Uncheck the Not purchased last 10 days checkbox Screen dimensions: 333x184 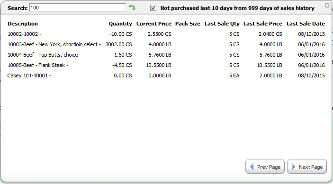coord(153,8)
